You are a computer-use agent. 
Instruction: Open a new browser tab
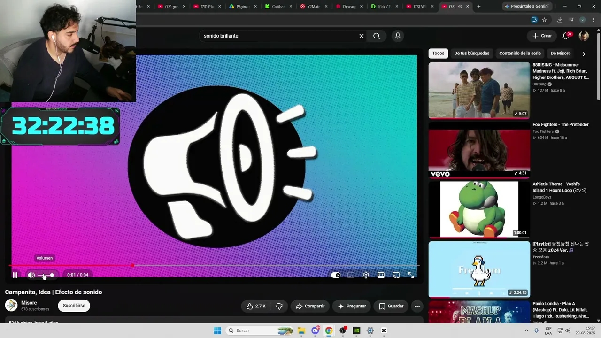[478, 7]
